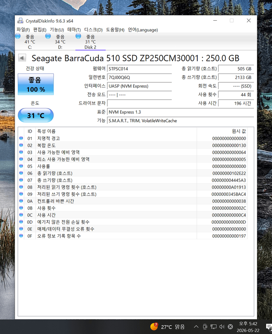Viewport: 272px width, 334px height.
Task: Open the weather widget icon in taskbar
Action: [154, 326]
